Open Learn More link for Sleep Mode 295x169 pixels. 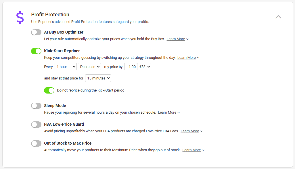167,112
